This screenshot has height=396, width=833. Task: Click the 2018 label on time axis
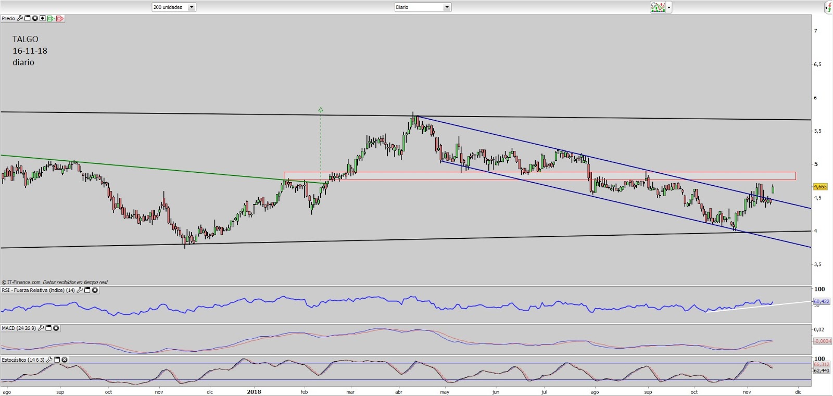coord(254,392)
